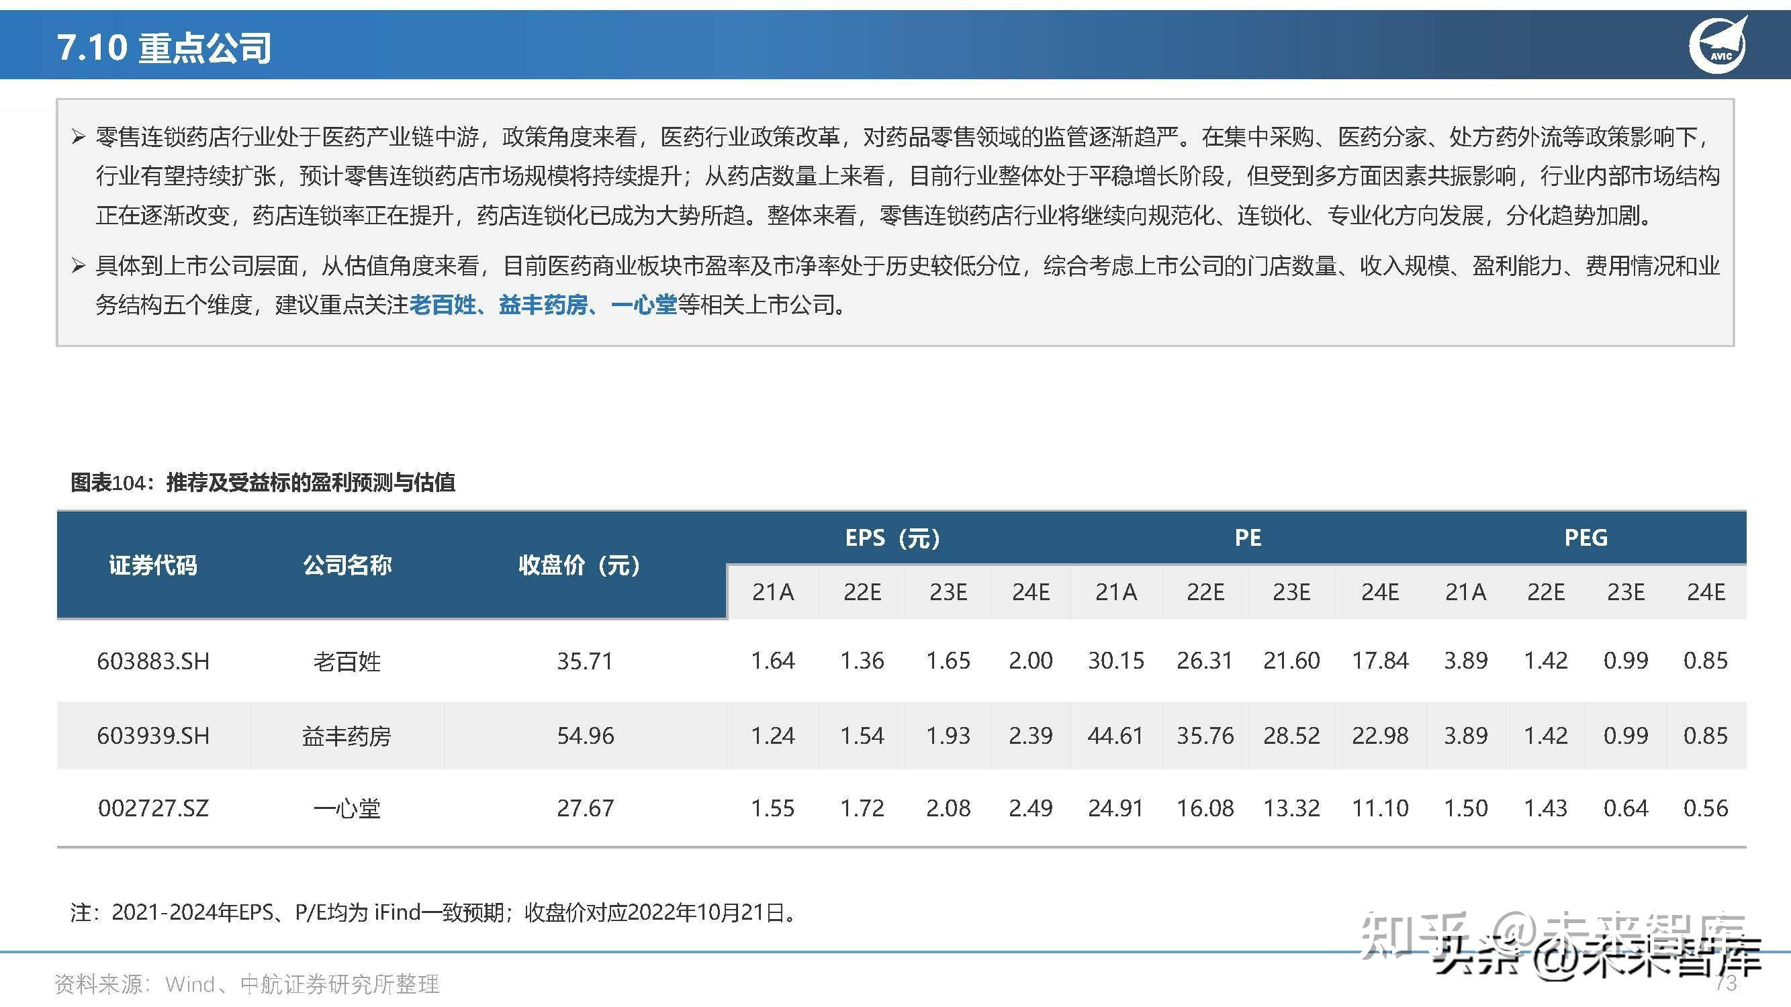Click company name 益丰药房 in table
This screenshot has height=1007, width=1791.
347,735
